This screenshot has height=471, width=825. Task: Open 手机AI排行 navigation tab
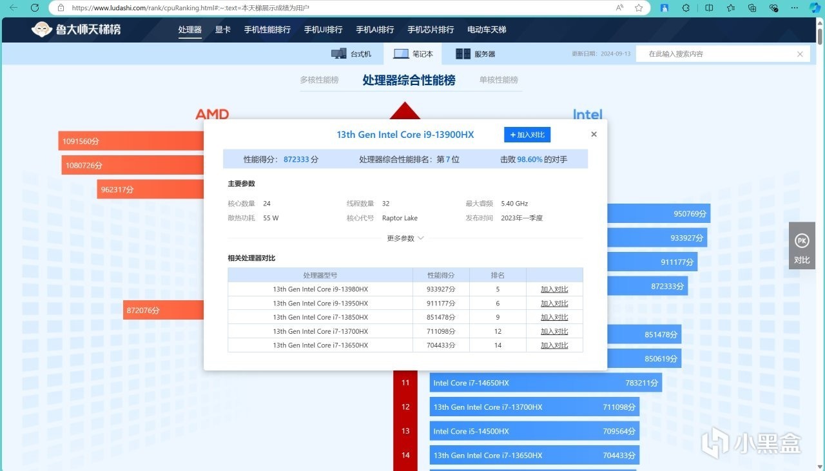coord(375,30)
